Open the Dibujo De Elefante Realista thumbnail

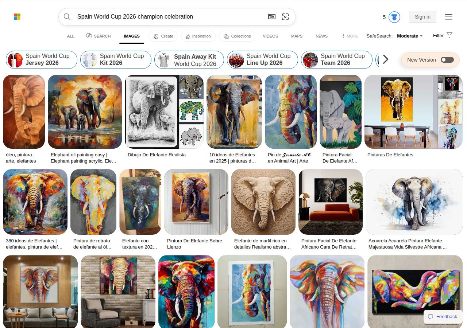152,112
